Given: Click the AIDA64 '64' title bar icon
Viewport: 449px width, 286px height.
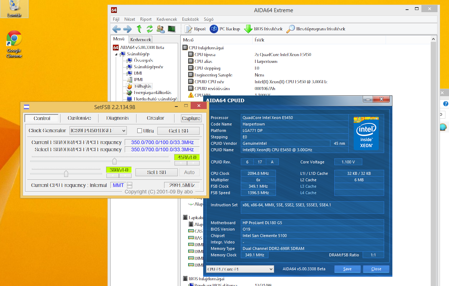Looking at the screenshot, I should coord(114,10).
